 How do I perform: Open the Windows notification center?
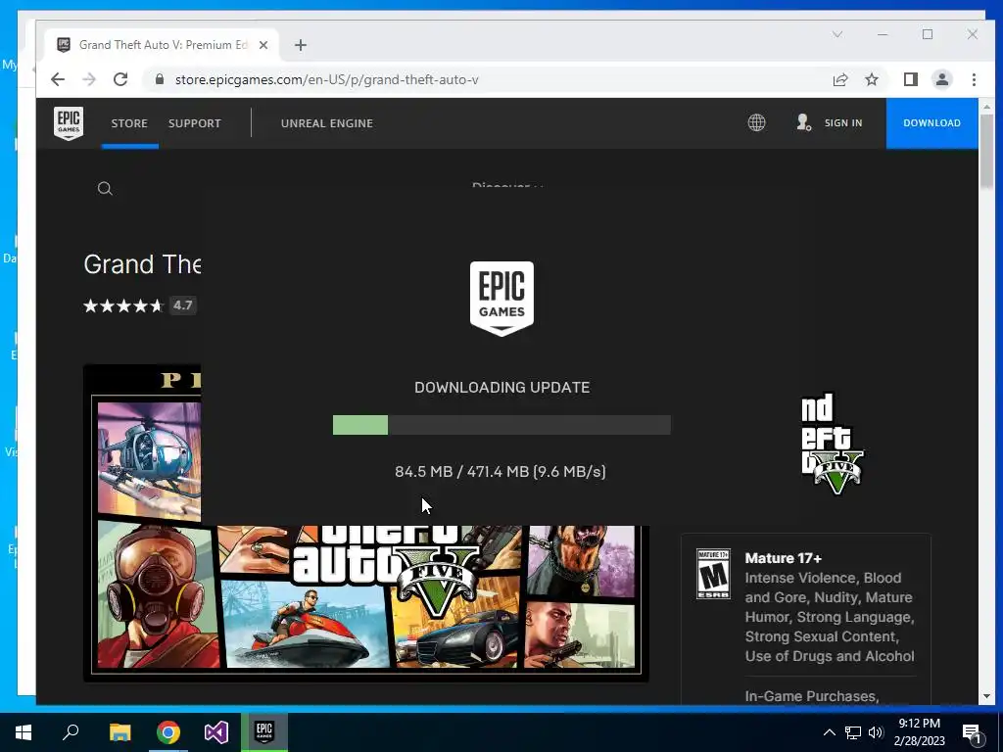click(972, 732)
